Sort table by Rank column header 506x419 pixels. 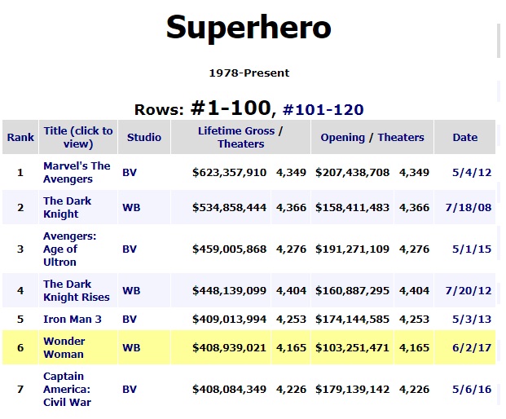[20, 137]
